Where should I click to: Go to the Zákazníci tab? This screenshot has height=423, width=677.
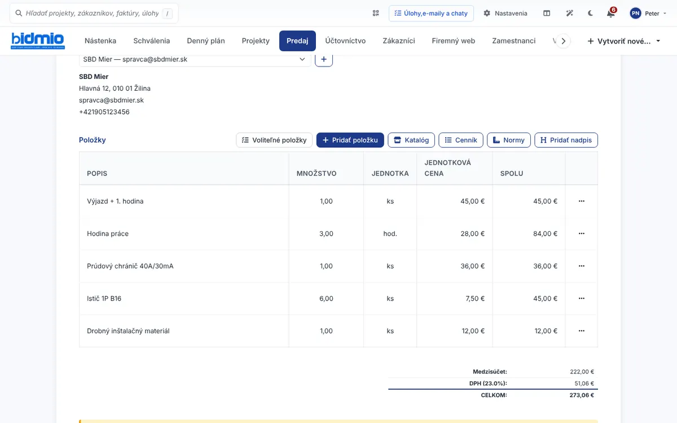tap(399, 41)
